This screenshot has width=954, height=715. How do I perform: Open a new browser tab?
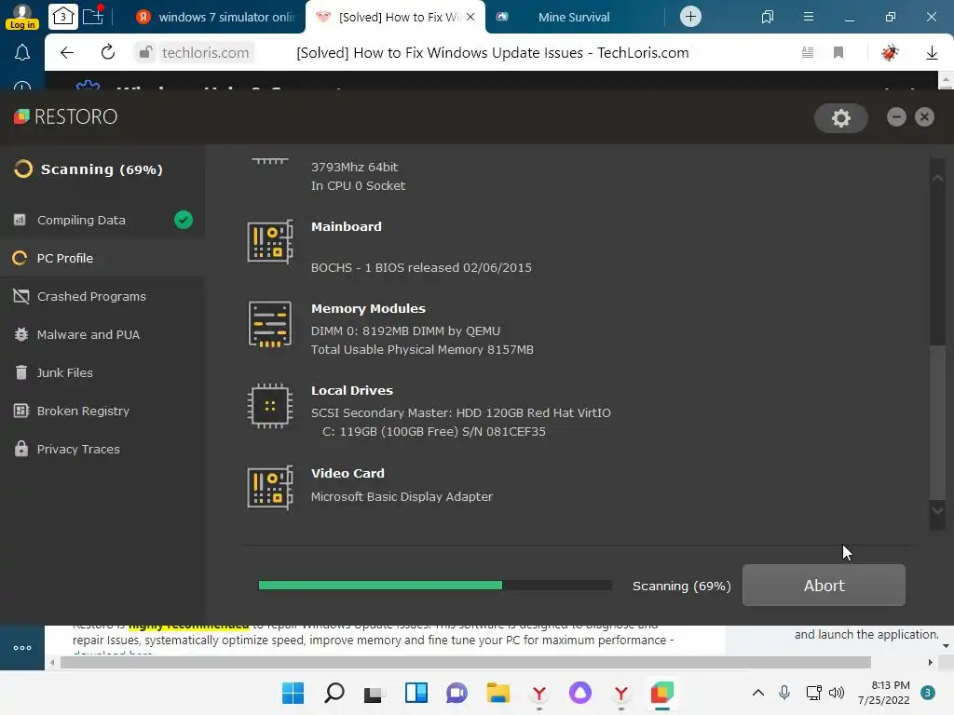click(690, 17)
